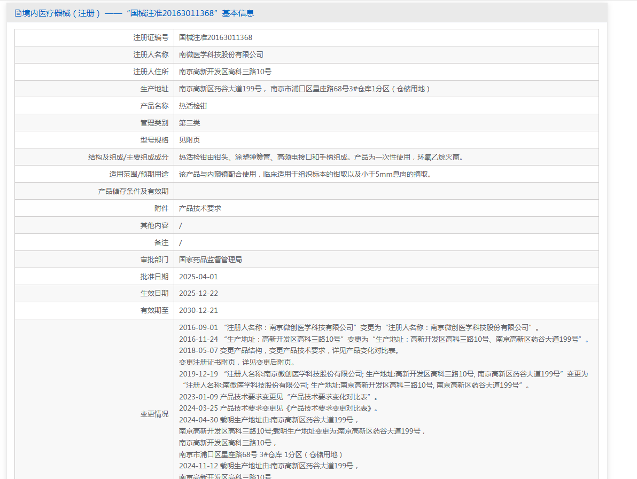This screenshot has height=479, width=637.
Task: Click the 2016-11-24 production address change line
Action: pyautogui.click(x=384, y=340)
